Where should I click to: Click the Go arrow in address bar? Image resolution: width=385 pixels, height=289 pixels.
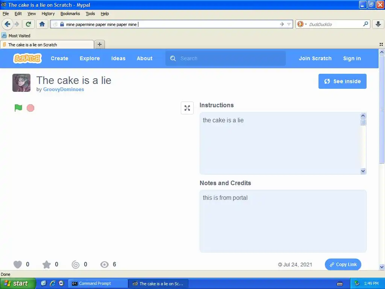point(282,24)
